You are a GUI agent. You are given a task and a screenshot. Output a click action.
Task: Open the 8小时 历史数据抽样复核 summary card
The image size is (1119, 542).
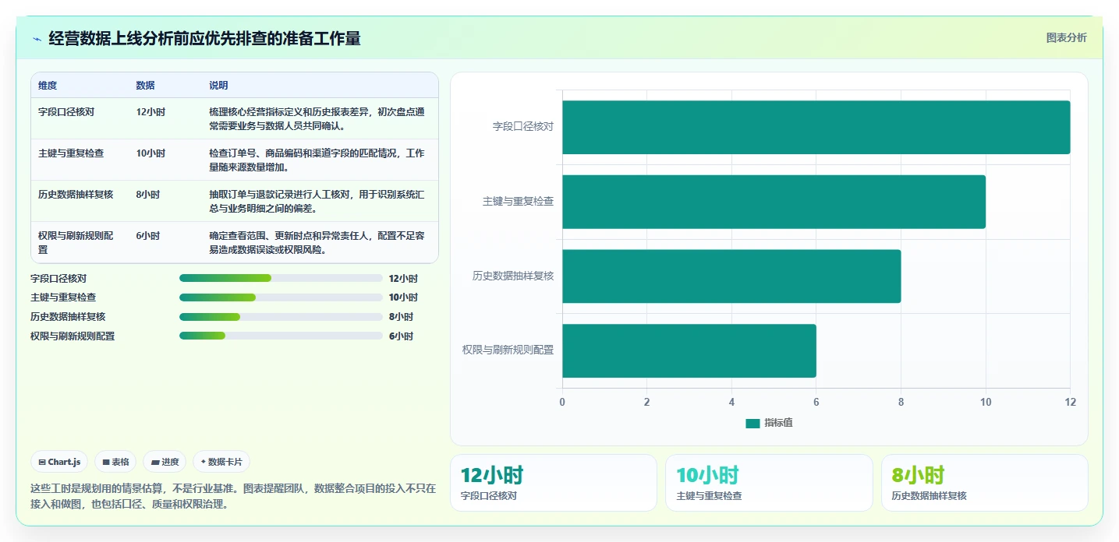pos(985,483)
